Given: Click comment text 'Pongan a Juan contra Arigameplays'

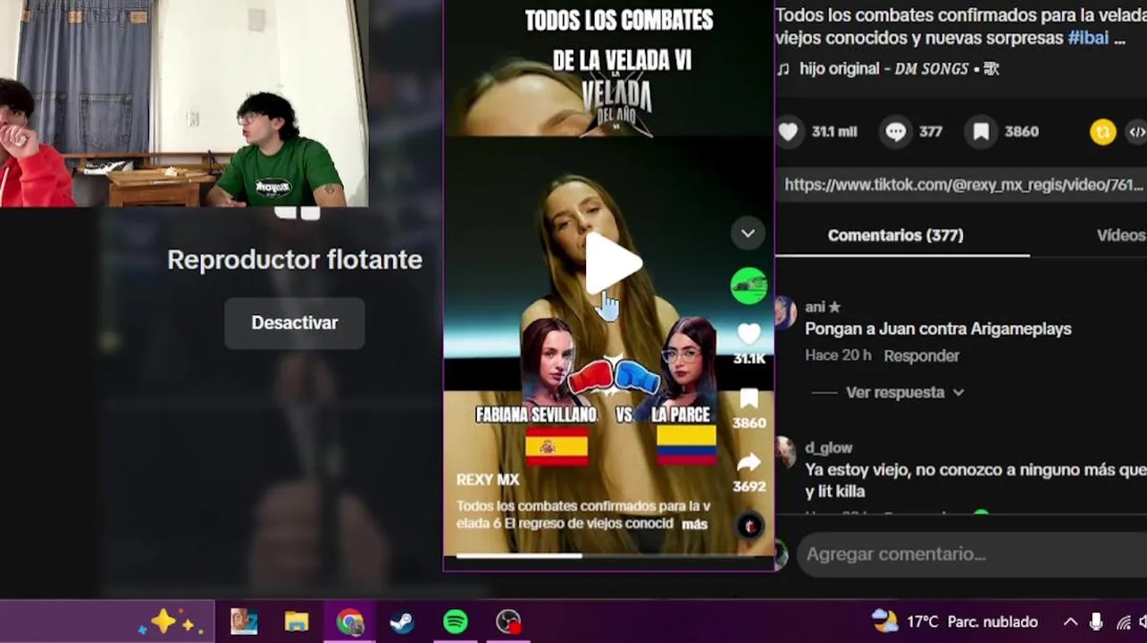Looking at the screenshot, I should pos(938,329).
